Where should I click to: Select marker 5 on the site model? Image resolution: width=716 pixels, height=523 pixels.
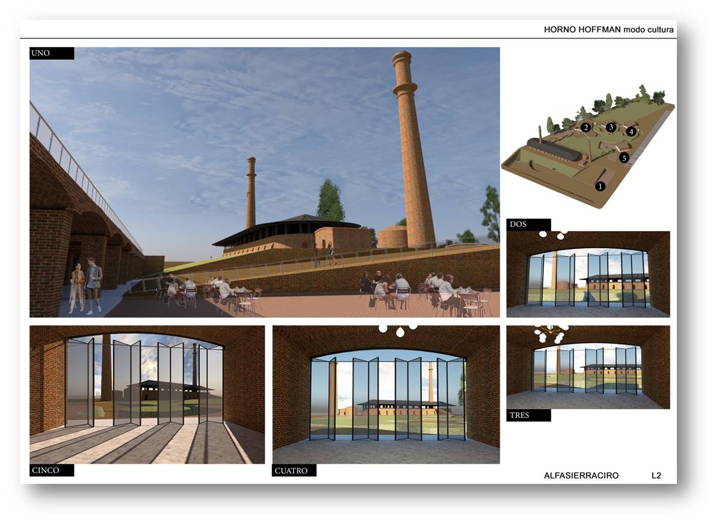(x=624, y=158)
